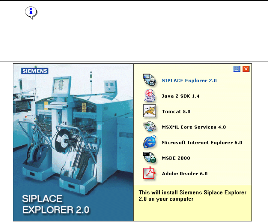
Task: Click the MSXML Core Services icon
Action: (x=150, y=127)
